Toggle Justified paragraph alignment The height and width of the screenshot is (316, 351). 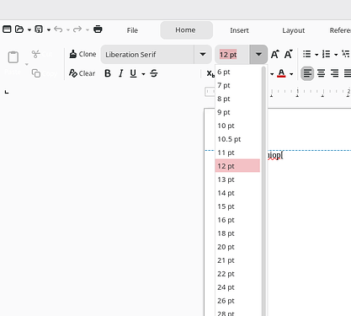(x=348, y=73)
